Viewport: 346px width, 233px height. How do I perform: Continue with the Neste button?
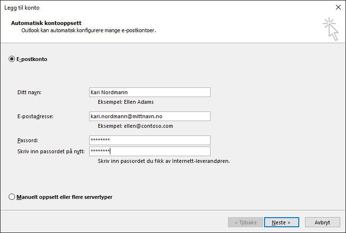pos(281,222)
